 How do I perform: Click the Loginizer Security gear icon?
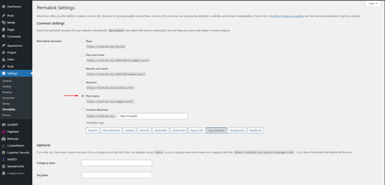click(4, 152)
